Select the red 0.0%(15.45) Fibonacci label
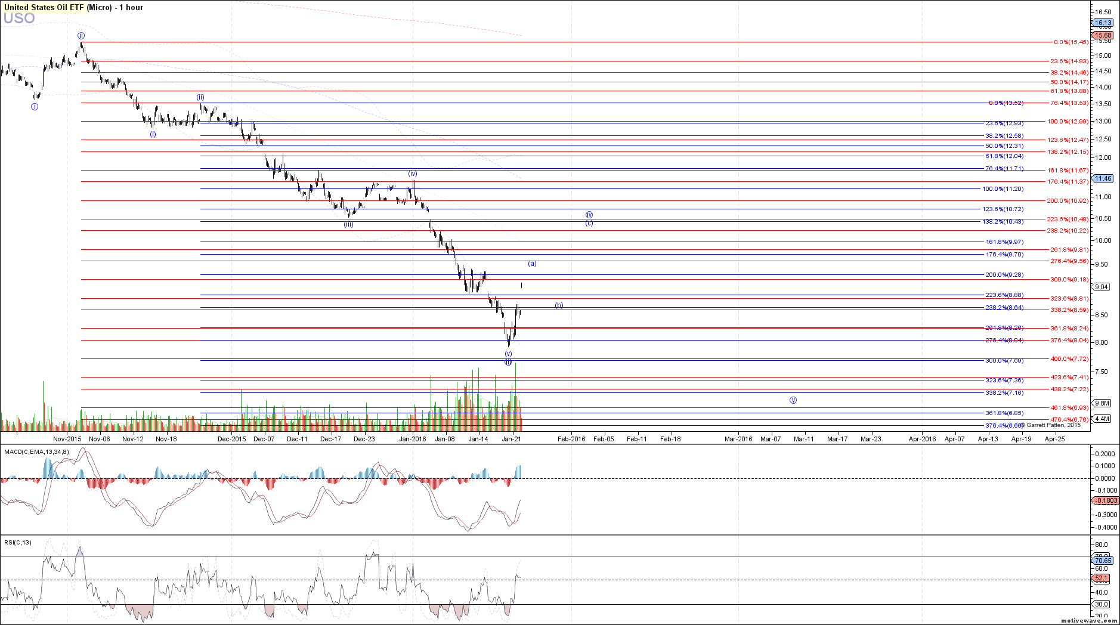 click(x=1071, y=42)
